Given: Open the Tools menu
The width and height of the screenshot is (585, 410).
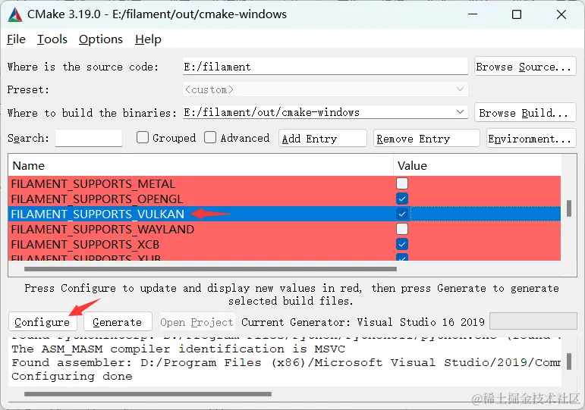Looking at the screenshot, I should coord(52,39).
